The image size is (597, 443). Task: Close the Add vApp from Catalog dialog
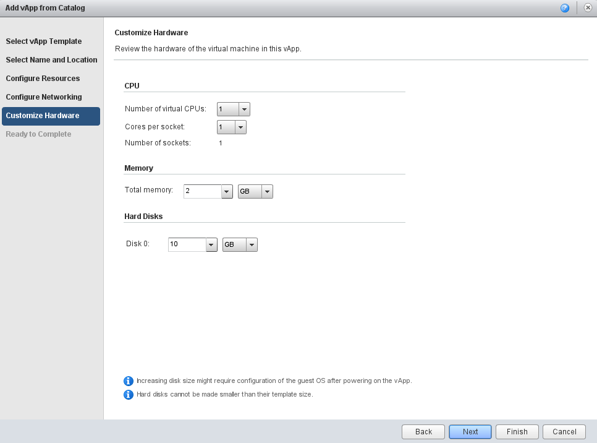pyautogui.click(x=588, y=8)
